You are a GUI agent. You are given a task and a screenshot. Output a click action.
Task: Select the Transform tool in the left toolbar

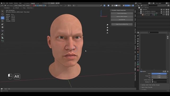click(2, 27)
